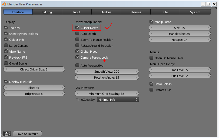Maximize the Blender User Preferences window
This screenshot has height=138, width=219.
(x=208, y=4)
